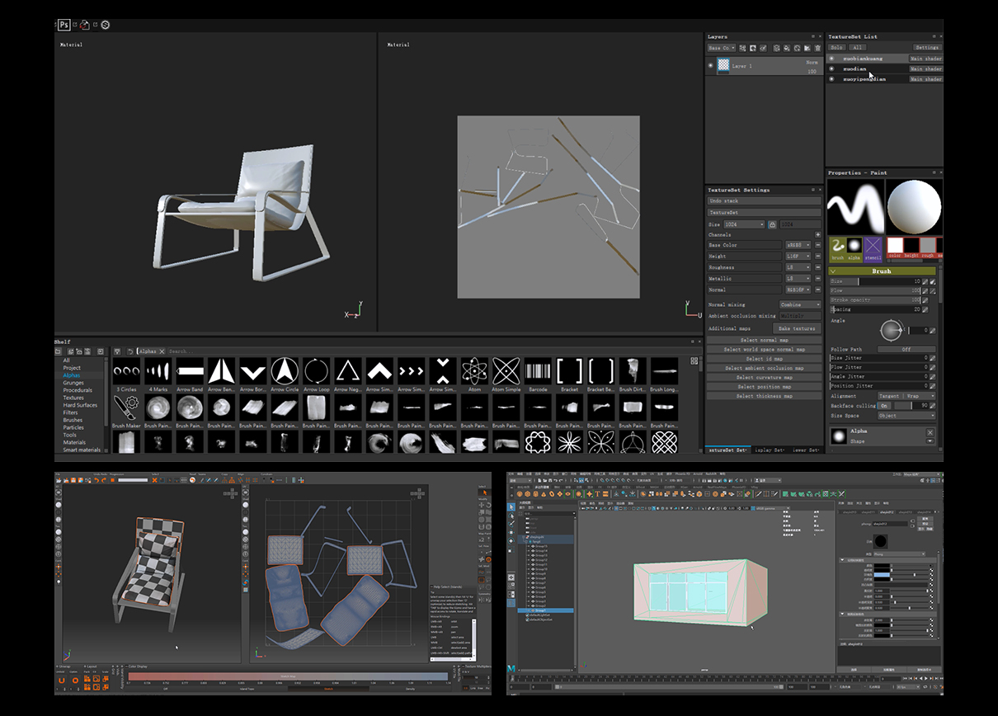The image size is (998, 716).
Task: Click the pen pressure icon beside Stroke opacity
Action: pos(925,300)
